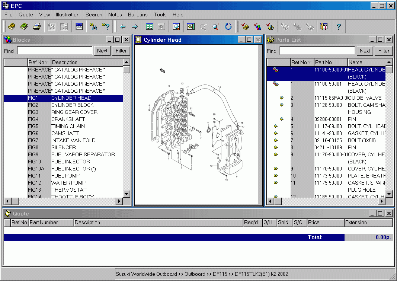Open the Bulletins menu
Viewport: 397px width, 281px height.
coord(138,15)
